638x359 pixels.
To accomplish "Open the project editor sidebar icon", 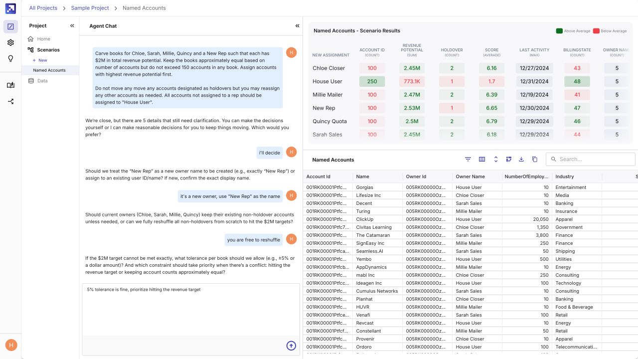I will click(10, 26).
